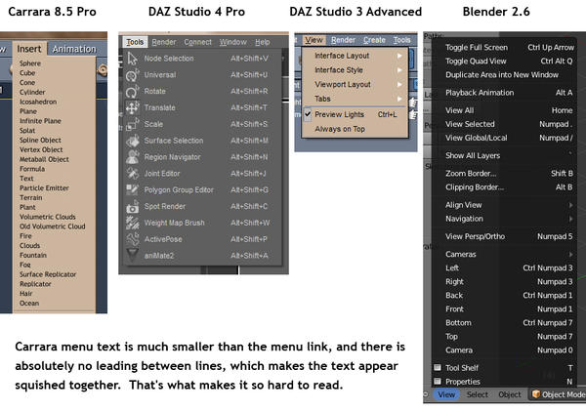Viewport: 586px width, 411px height.
Task: Click the View button in Blender header
Action: (446, 394)
